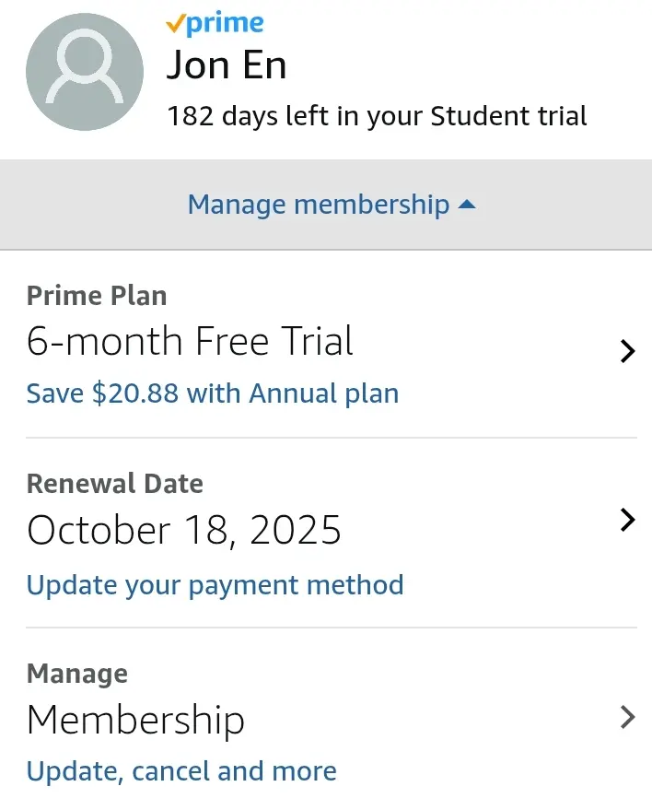The width and height of the screenshot is (652, 810).
Task: Collapse the Manage membership section
Action: pyautogui.click(x=326, y=205)
